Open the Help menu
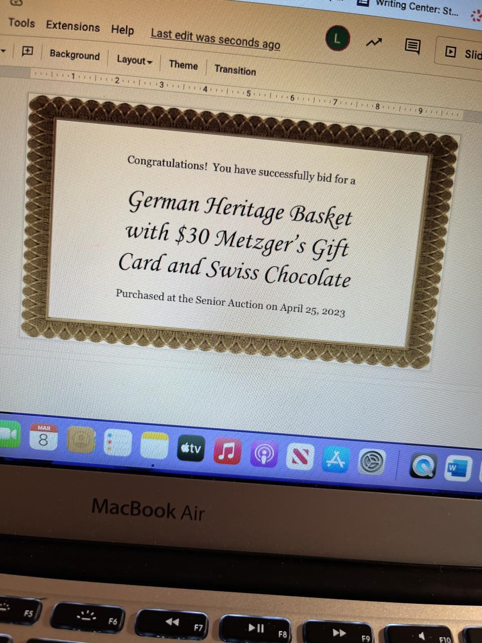The height and width of the screenshot is (643, 482). tap(123, 30)
